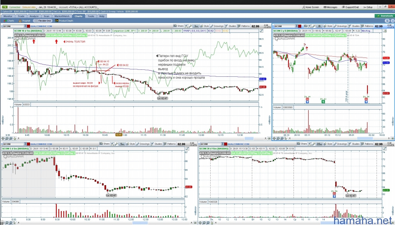The width and height of the screenshot is (395, 225).
Task: Click the 10:45 time axis marker
Action: pyautogui.click(x=118, y=135)
